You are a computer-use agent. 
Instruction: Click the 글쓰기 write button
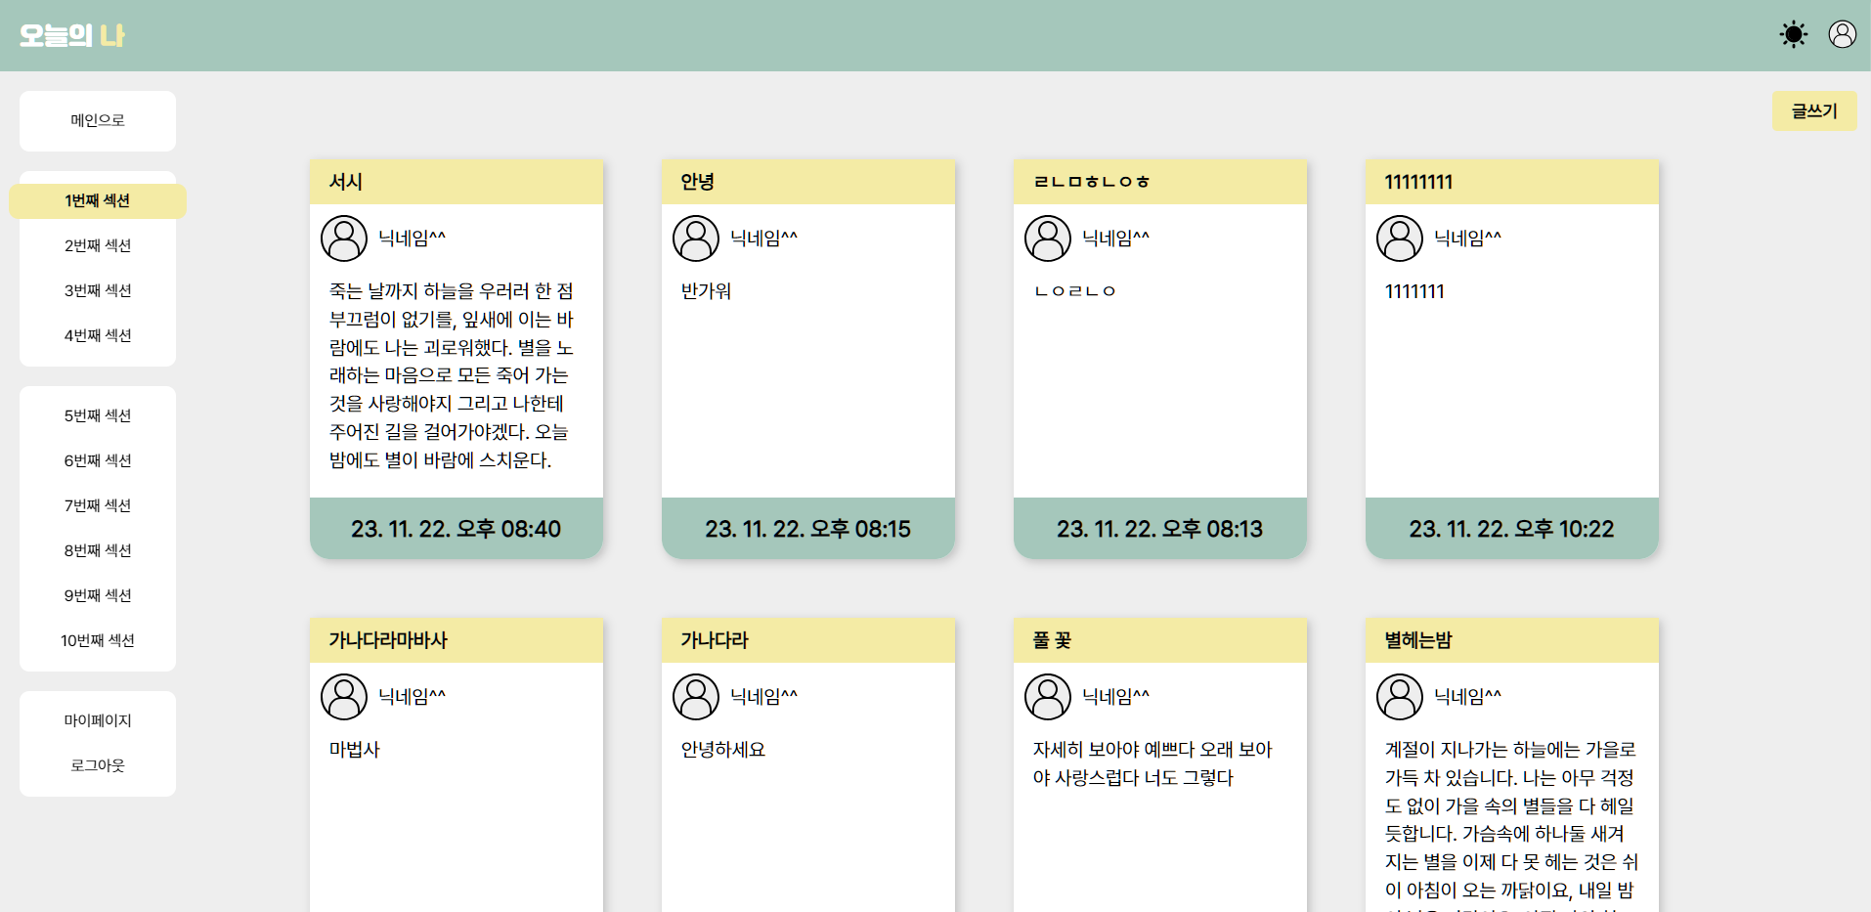click(x=1814, y=111)
